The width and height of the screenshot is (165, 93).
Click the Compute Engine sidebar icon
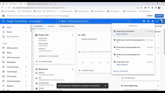click(3, 67)
